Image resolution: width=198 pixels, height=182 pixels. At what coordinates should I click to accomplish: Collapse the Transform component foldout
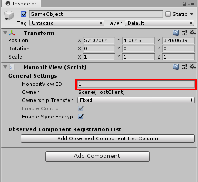click(x=5, y=33)
